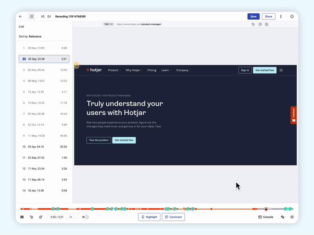Click the tag icon next to Console
Viewport: 314px width, 235px height.
click(283, 217)
